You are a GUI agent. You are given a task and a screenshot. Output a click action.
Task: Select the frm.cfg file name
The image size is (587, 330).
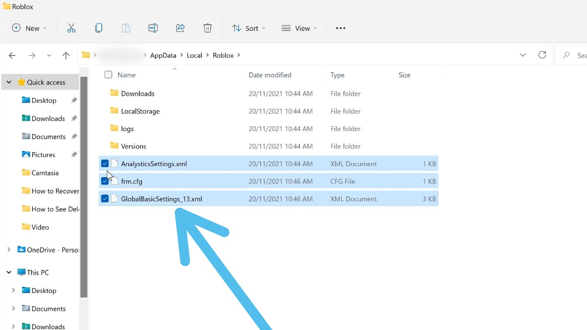(x=132, y=181)
